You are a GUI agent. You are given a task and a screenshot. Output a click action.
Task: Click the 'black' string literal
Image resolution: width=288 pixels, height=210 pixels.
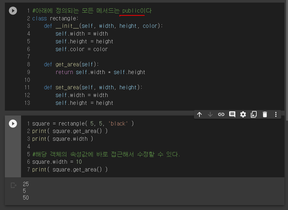click(118, 124)
